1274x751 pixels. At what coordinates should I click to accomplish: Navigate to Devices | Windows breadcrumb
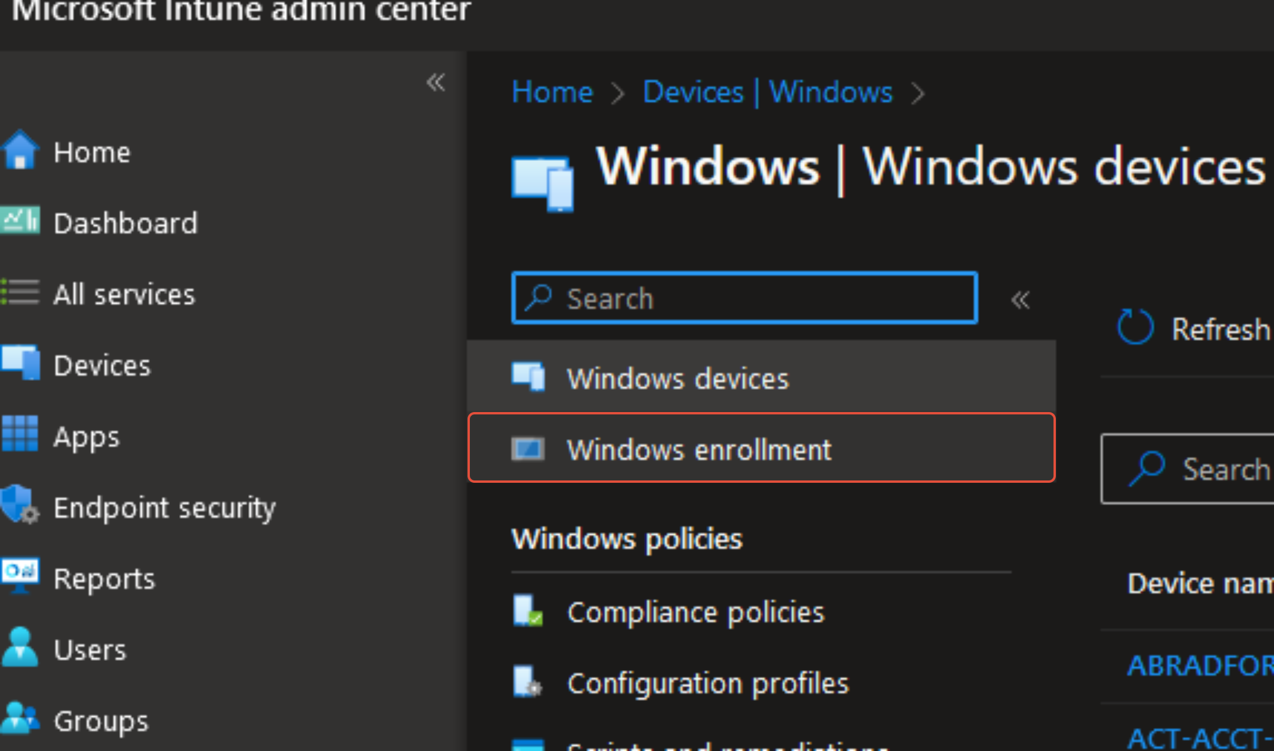(768, 92)
